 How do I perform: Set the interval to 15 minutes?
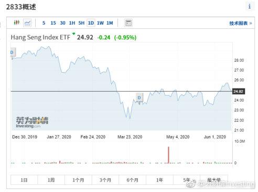coord(53,23)
